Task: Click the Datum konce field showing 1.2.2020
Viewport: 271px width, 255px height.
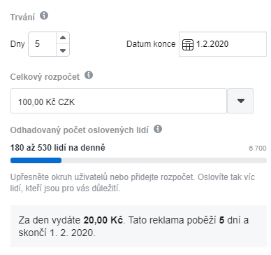Action: (223, 44)
